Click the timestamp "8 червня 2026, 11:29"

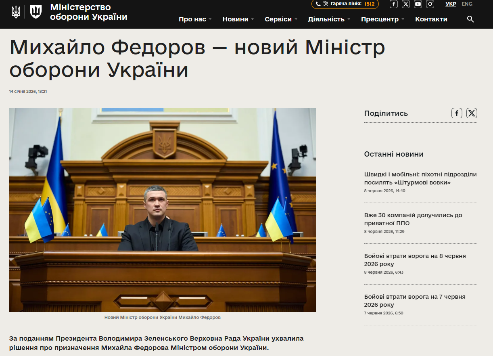(x=384, y=231)
